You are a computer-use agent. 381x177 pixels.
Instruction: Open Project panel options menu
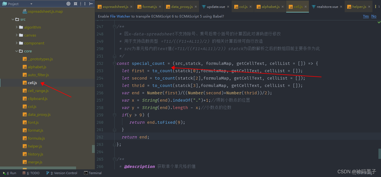click(85, 4)
